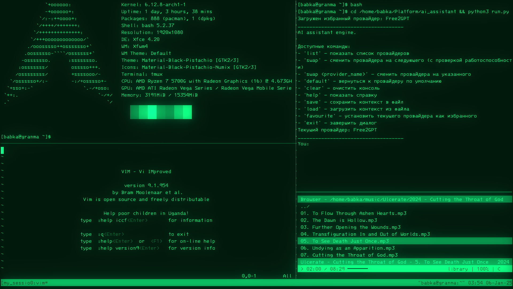Select track 06. Undying as an Apparition.mp3
This screenshot has width=513, height=289.
point(347,248)
